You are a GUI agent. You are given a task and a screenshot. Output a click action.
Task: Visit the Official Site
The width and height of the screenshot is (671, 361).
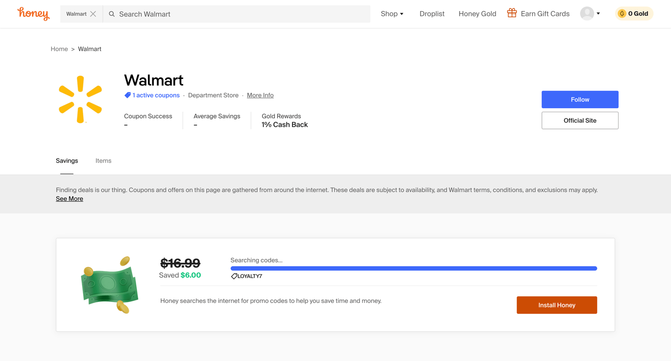580,121
